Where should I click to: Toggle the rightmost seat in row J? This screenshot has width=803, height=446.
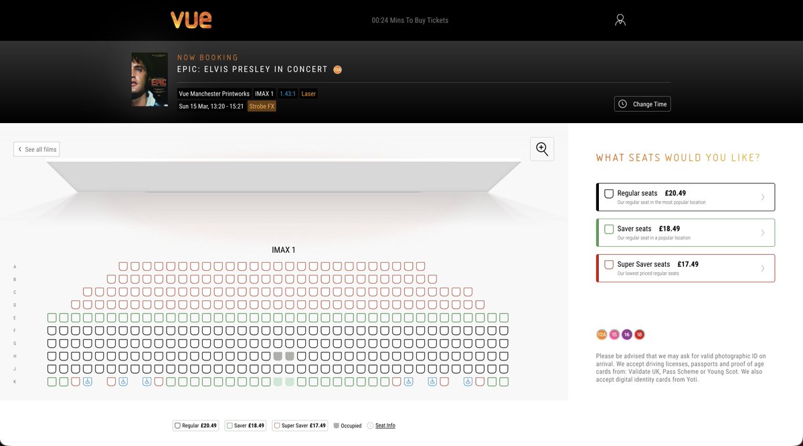coord(503,369)
